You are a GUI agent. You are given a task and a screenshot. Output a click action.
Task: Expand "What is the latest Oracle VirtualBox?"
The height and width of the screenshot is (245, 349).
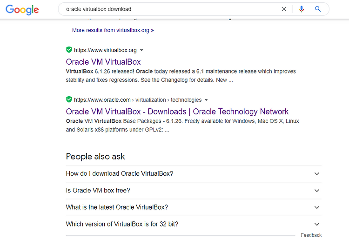pos(194,207)
